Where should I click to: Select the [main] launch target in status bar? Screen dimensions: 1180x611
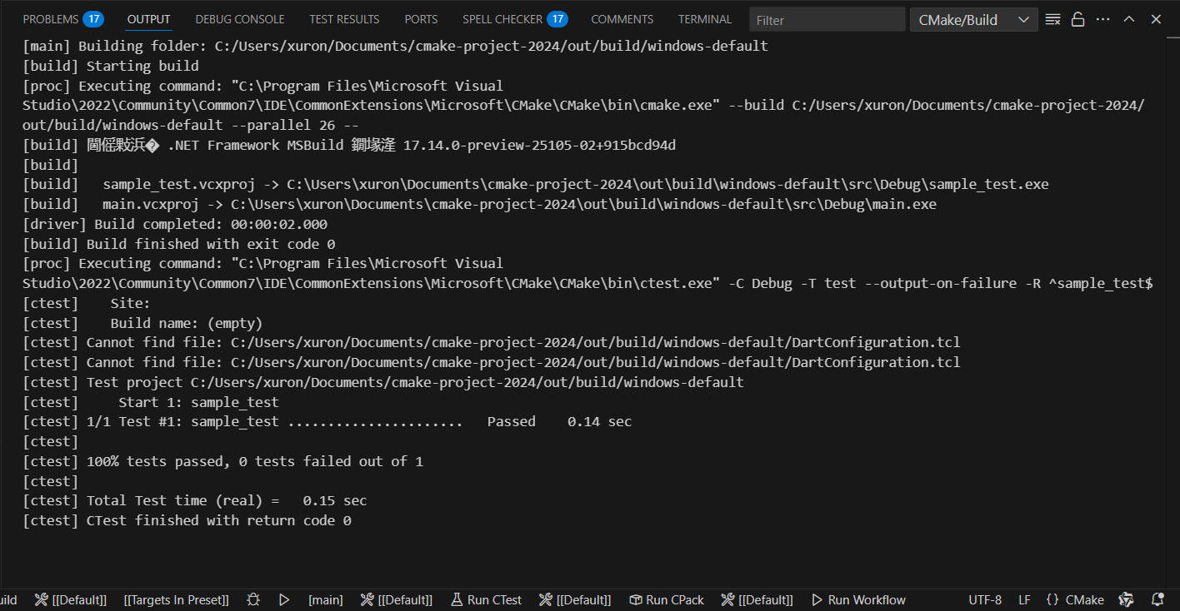[x=325, y=599]
